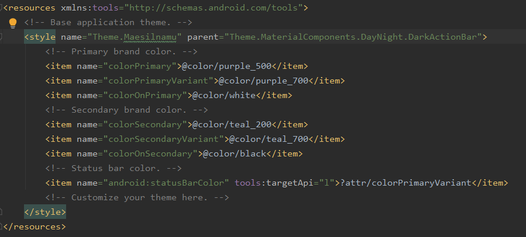Viewport: 526px width, 237px height.
Task: Click the colorOnSecondary attribute name
Action: point(150,154)
